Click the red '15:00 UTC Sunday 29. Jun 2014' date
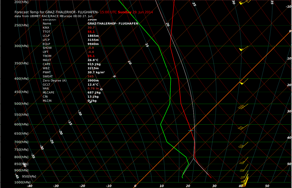This screenshot has width=292, height=188. 126,12
